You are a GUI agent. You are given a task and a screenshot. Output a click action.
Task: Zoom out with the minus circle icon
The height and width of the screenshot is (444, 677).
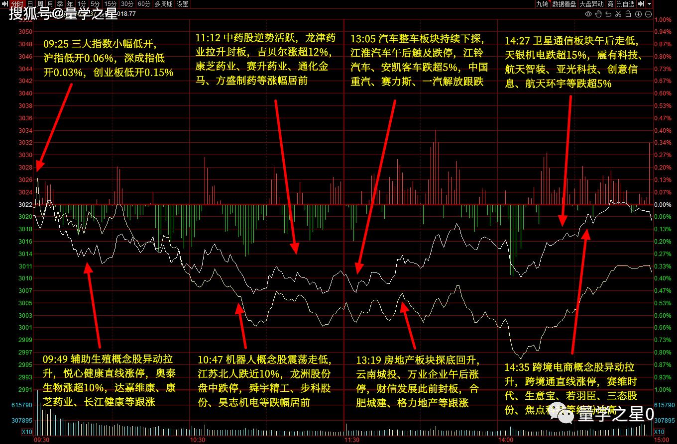[648, 14]
